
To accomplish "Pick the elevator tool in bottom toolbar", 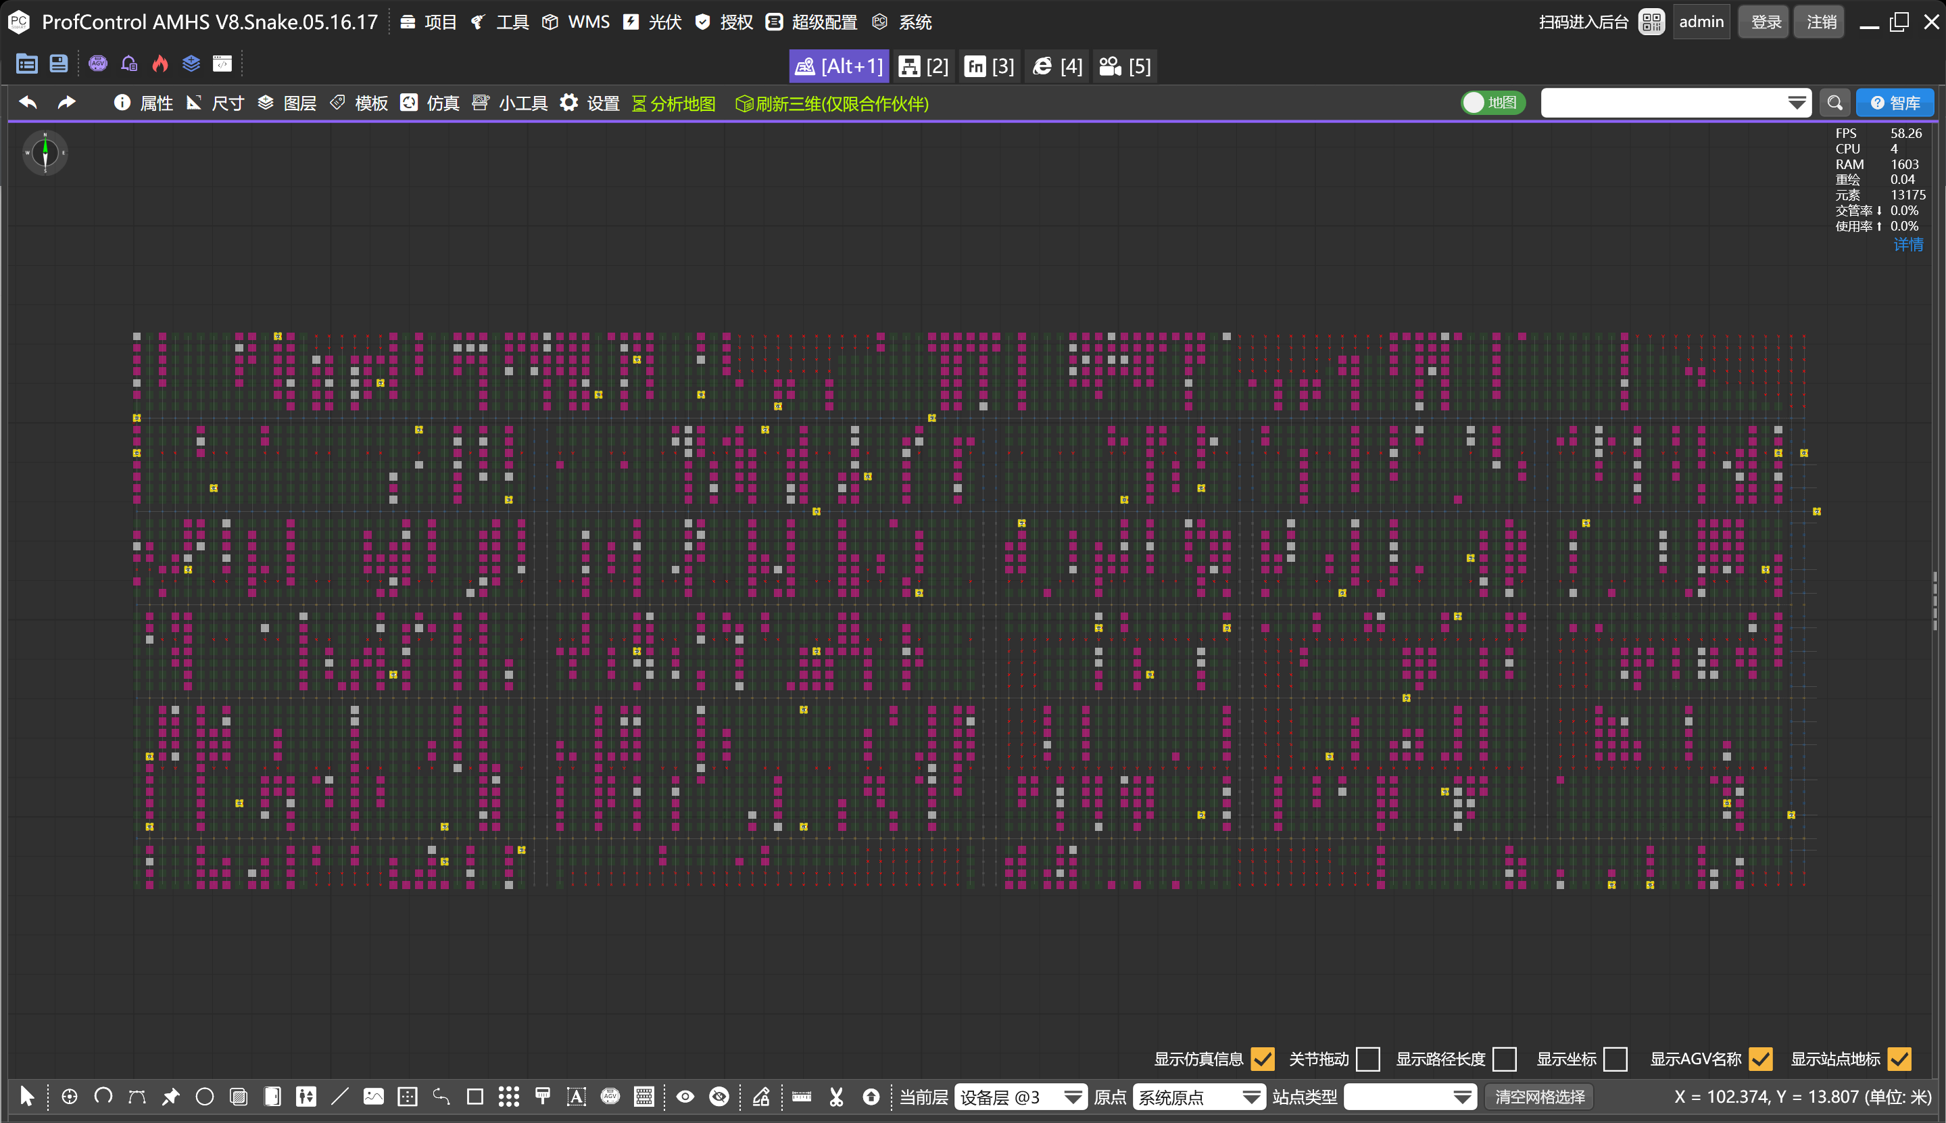I will pos(306,1096).
